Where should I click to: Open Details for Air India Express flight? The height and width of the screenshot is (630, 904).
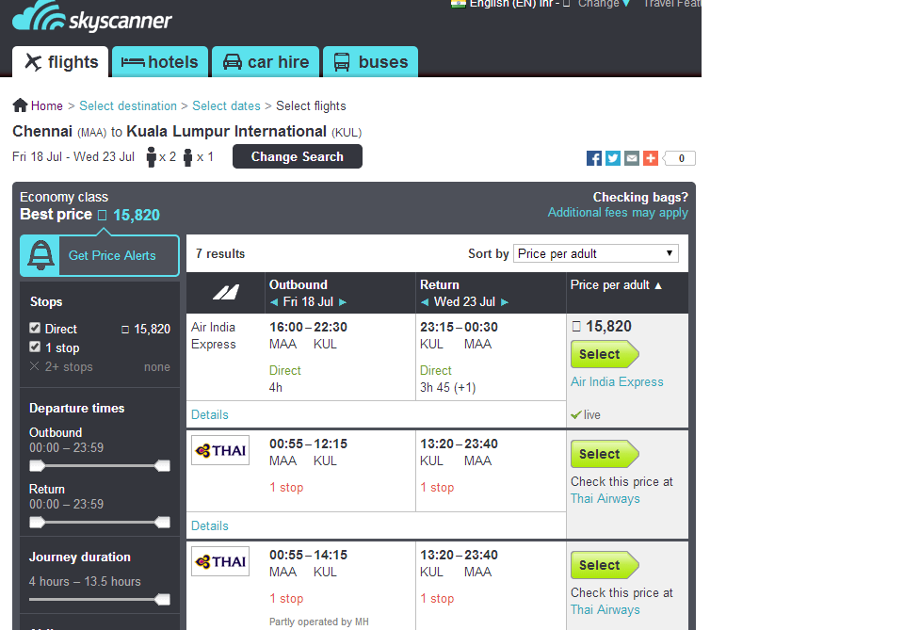(x=210, y=414)
